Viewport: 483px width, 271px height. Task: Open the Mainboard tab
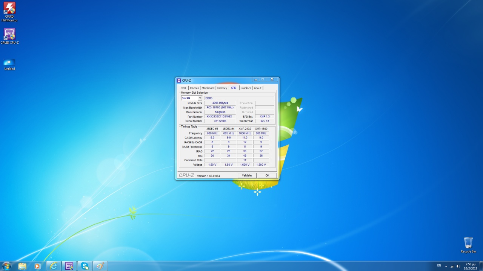[x=208, y=88]
